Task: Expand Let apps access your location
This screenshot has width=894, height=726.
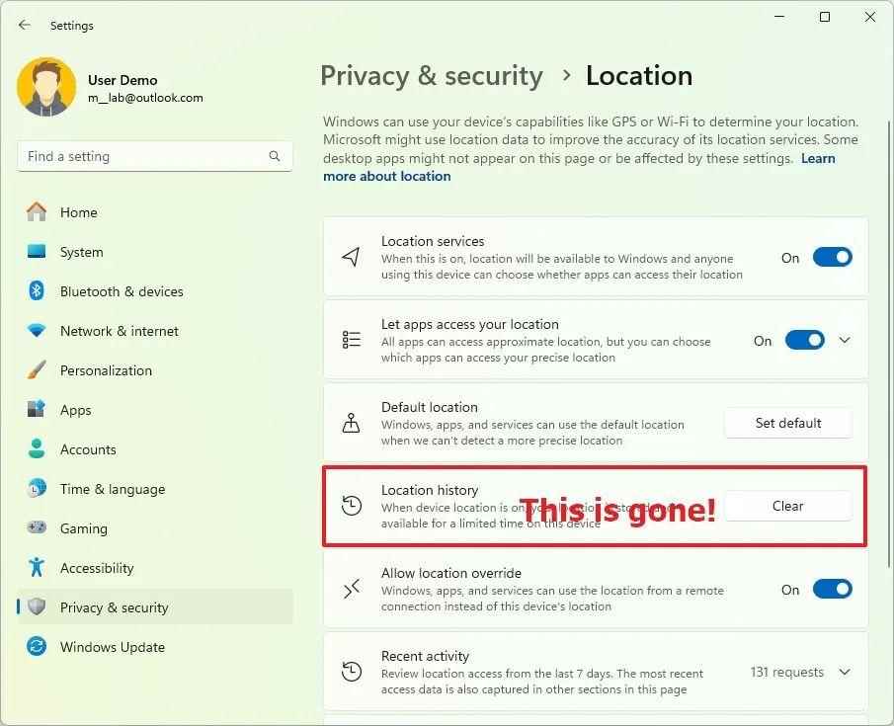Action: [845, 341]
